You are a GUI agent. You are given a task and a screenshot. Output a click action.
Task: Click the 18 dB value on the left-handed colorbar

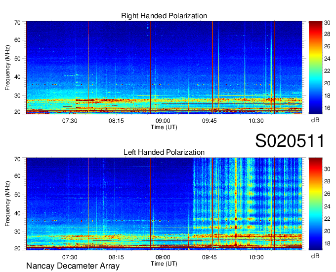point(327,243)
